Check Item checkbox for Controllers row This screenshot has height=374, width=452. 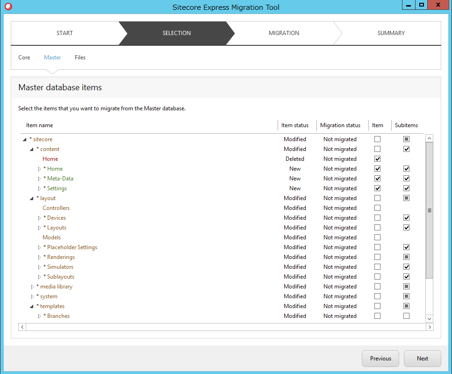(x=377, y=208)
